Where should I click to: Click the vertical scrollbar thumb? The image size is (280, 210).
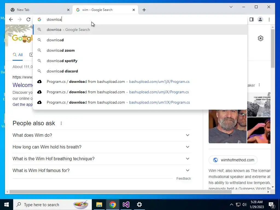tap(273, 48)
